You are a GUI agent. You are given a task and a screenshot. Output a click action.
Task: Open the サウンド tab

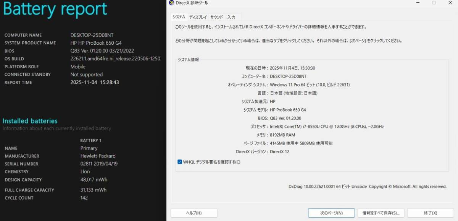click(216, 17)
